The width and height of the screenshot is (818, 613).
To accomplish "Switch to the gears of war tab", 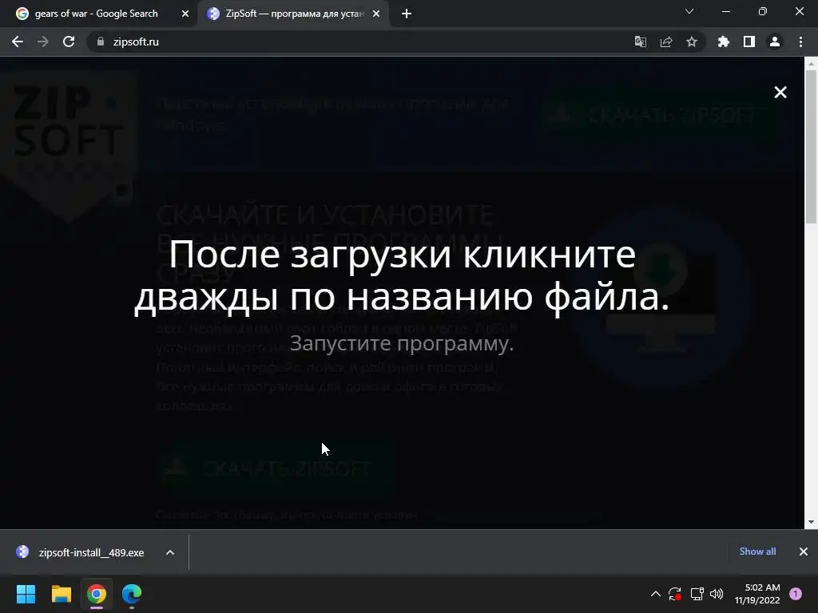I will [x=97, y=14].
